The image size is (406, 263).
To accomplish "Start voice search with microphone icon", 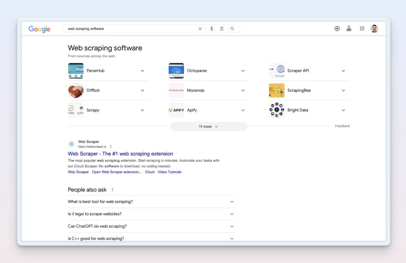I will tap(212, 29).
